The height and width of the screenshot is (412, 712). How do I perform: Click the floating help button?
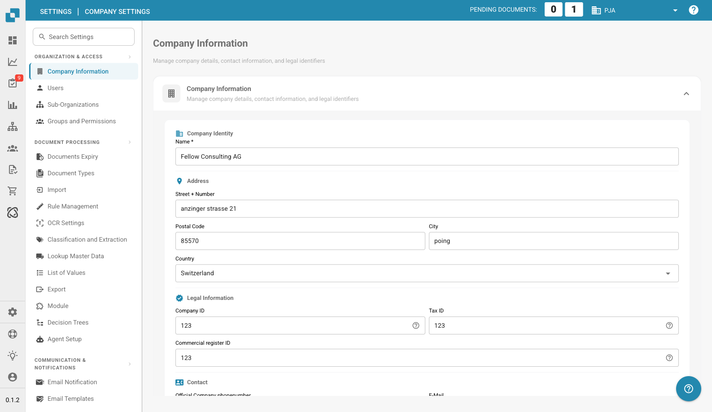(689, 389)
